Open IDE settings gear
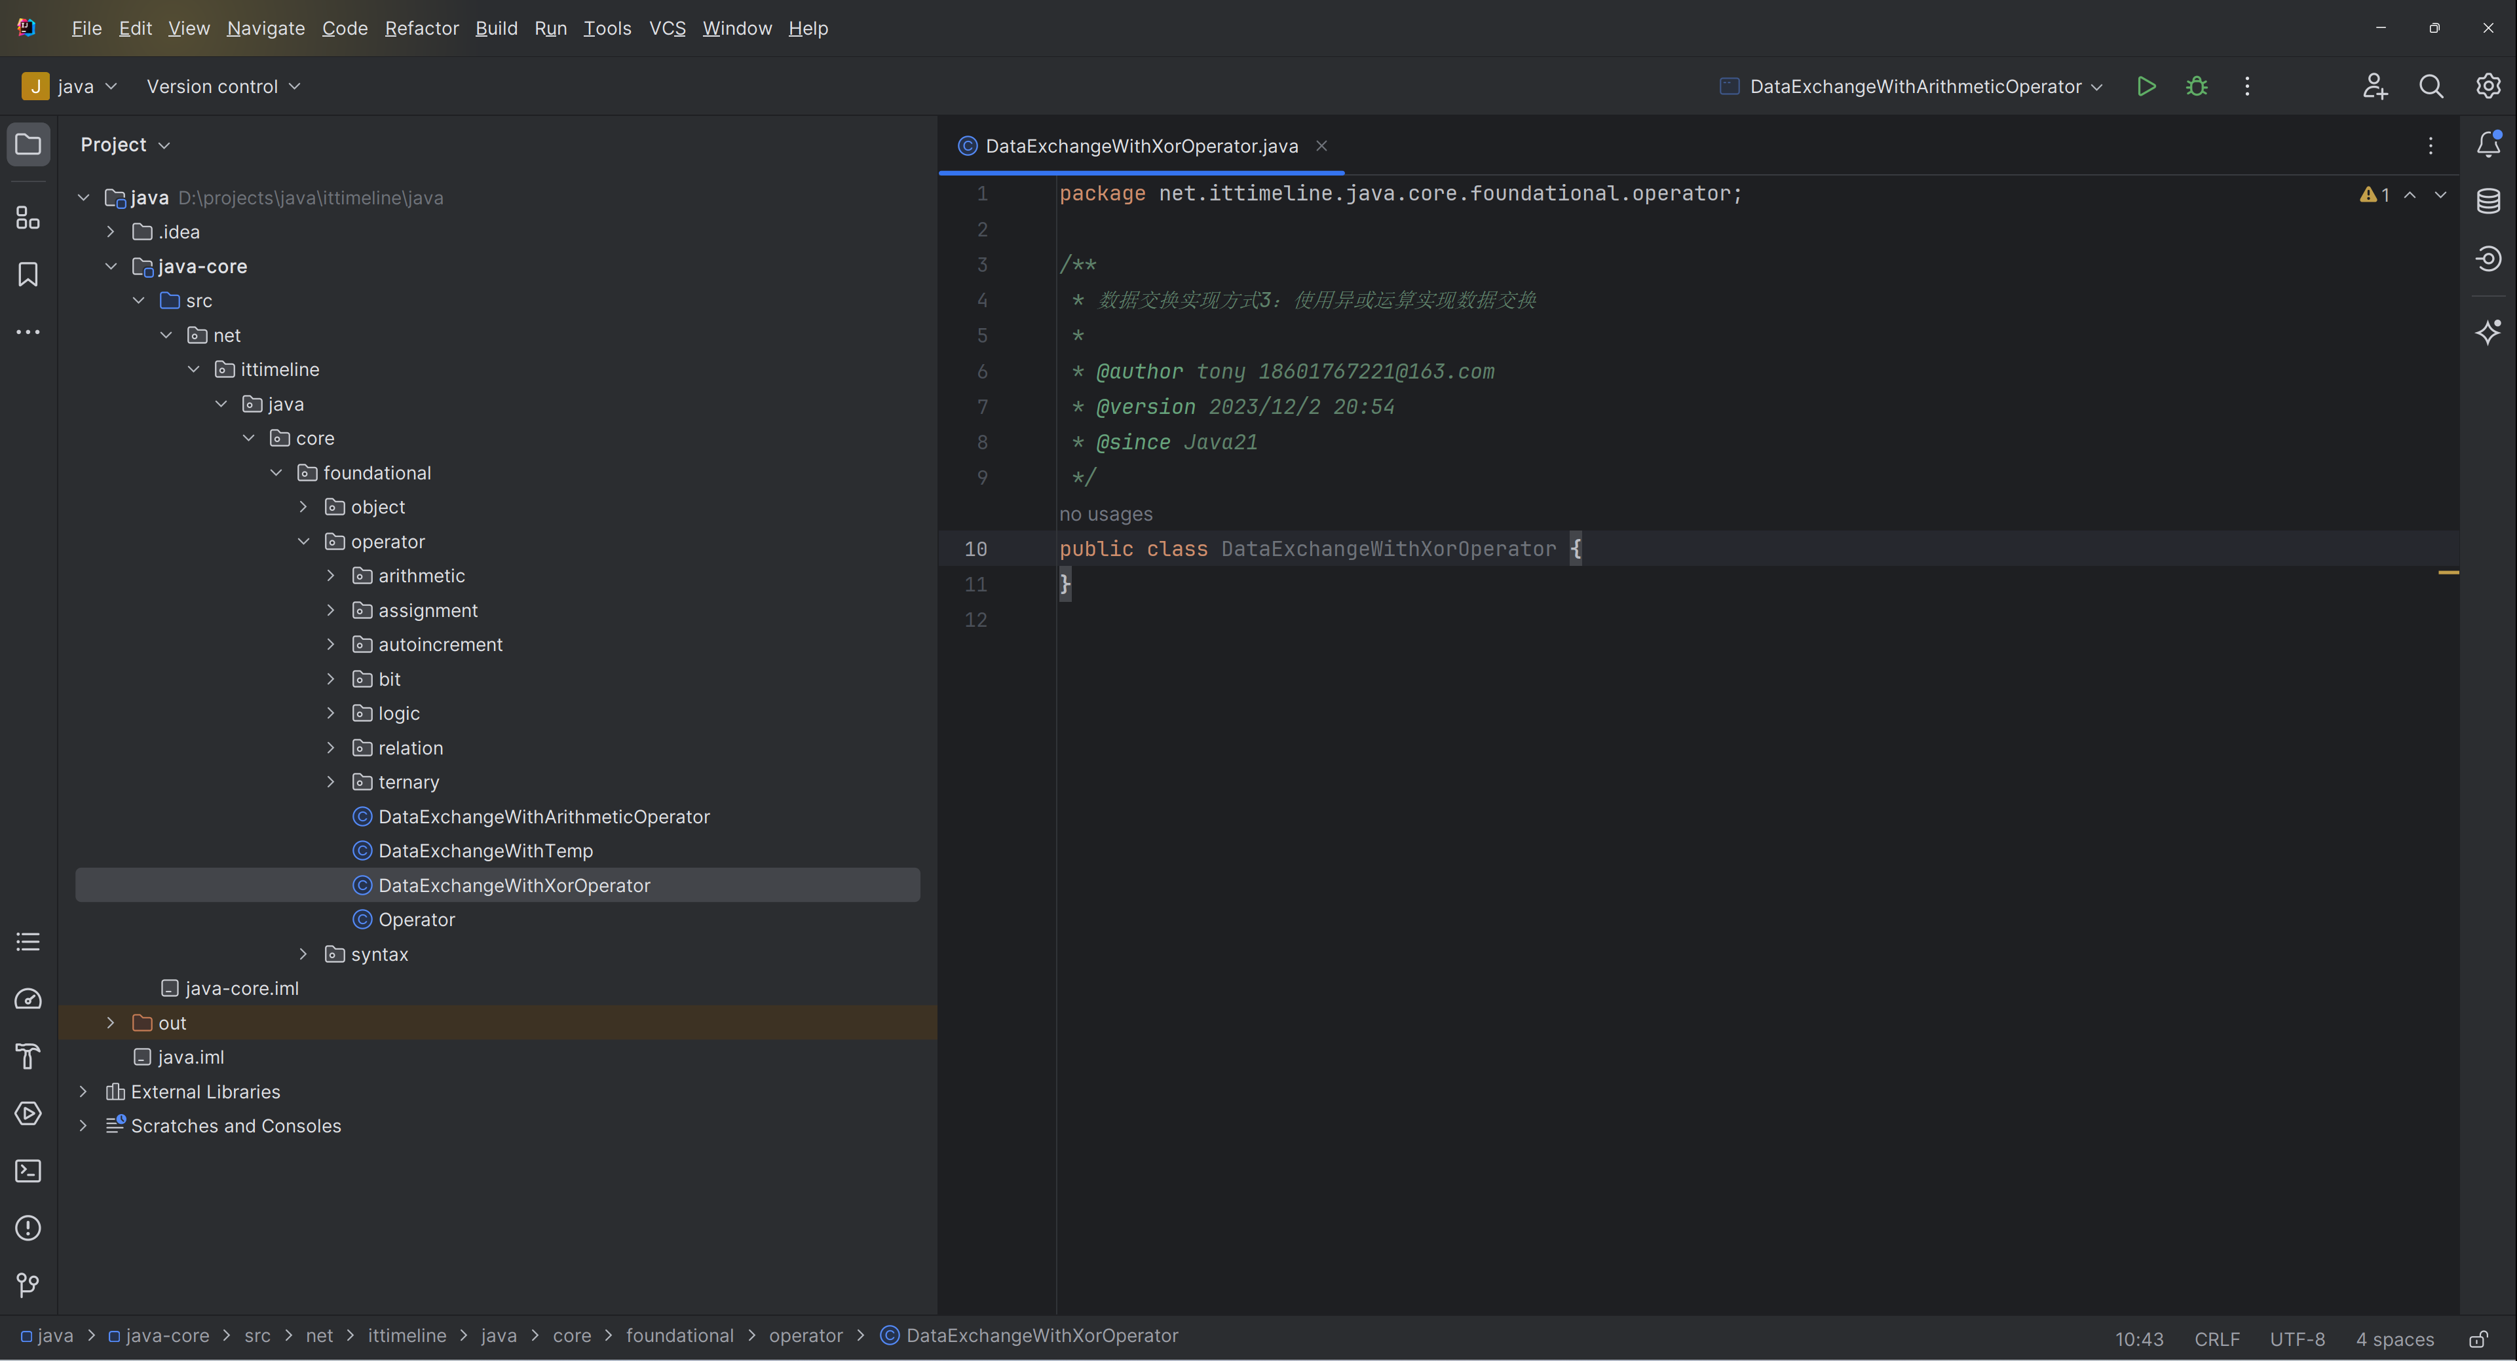The image size is (2517, 1361). point(2488,86)
